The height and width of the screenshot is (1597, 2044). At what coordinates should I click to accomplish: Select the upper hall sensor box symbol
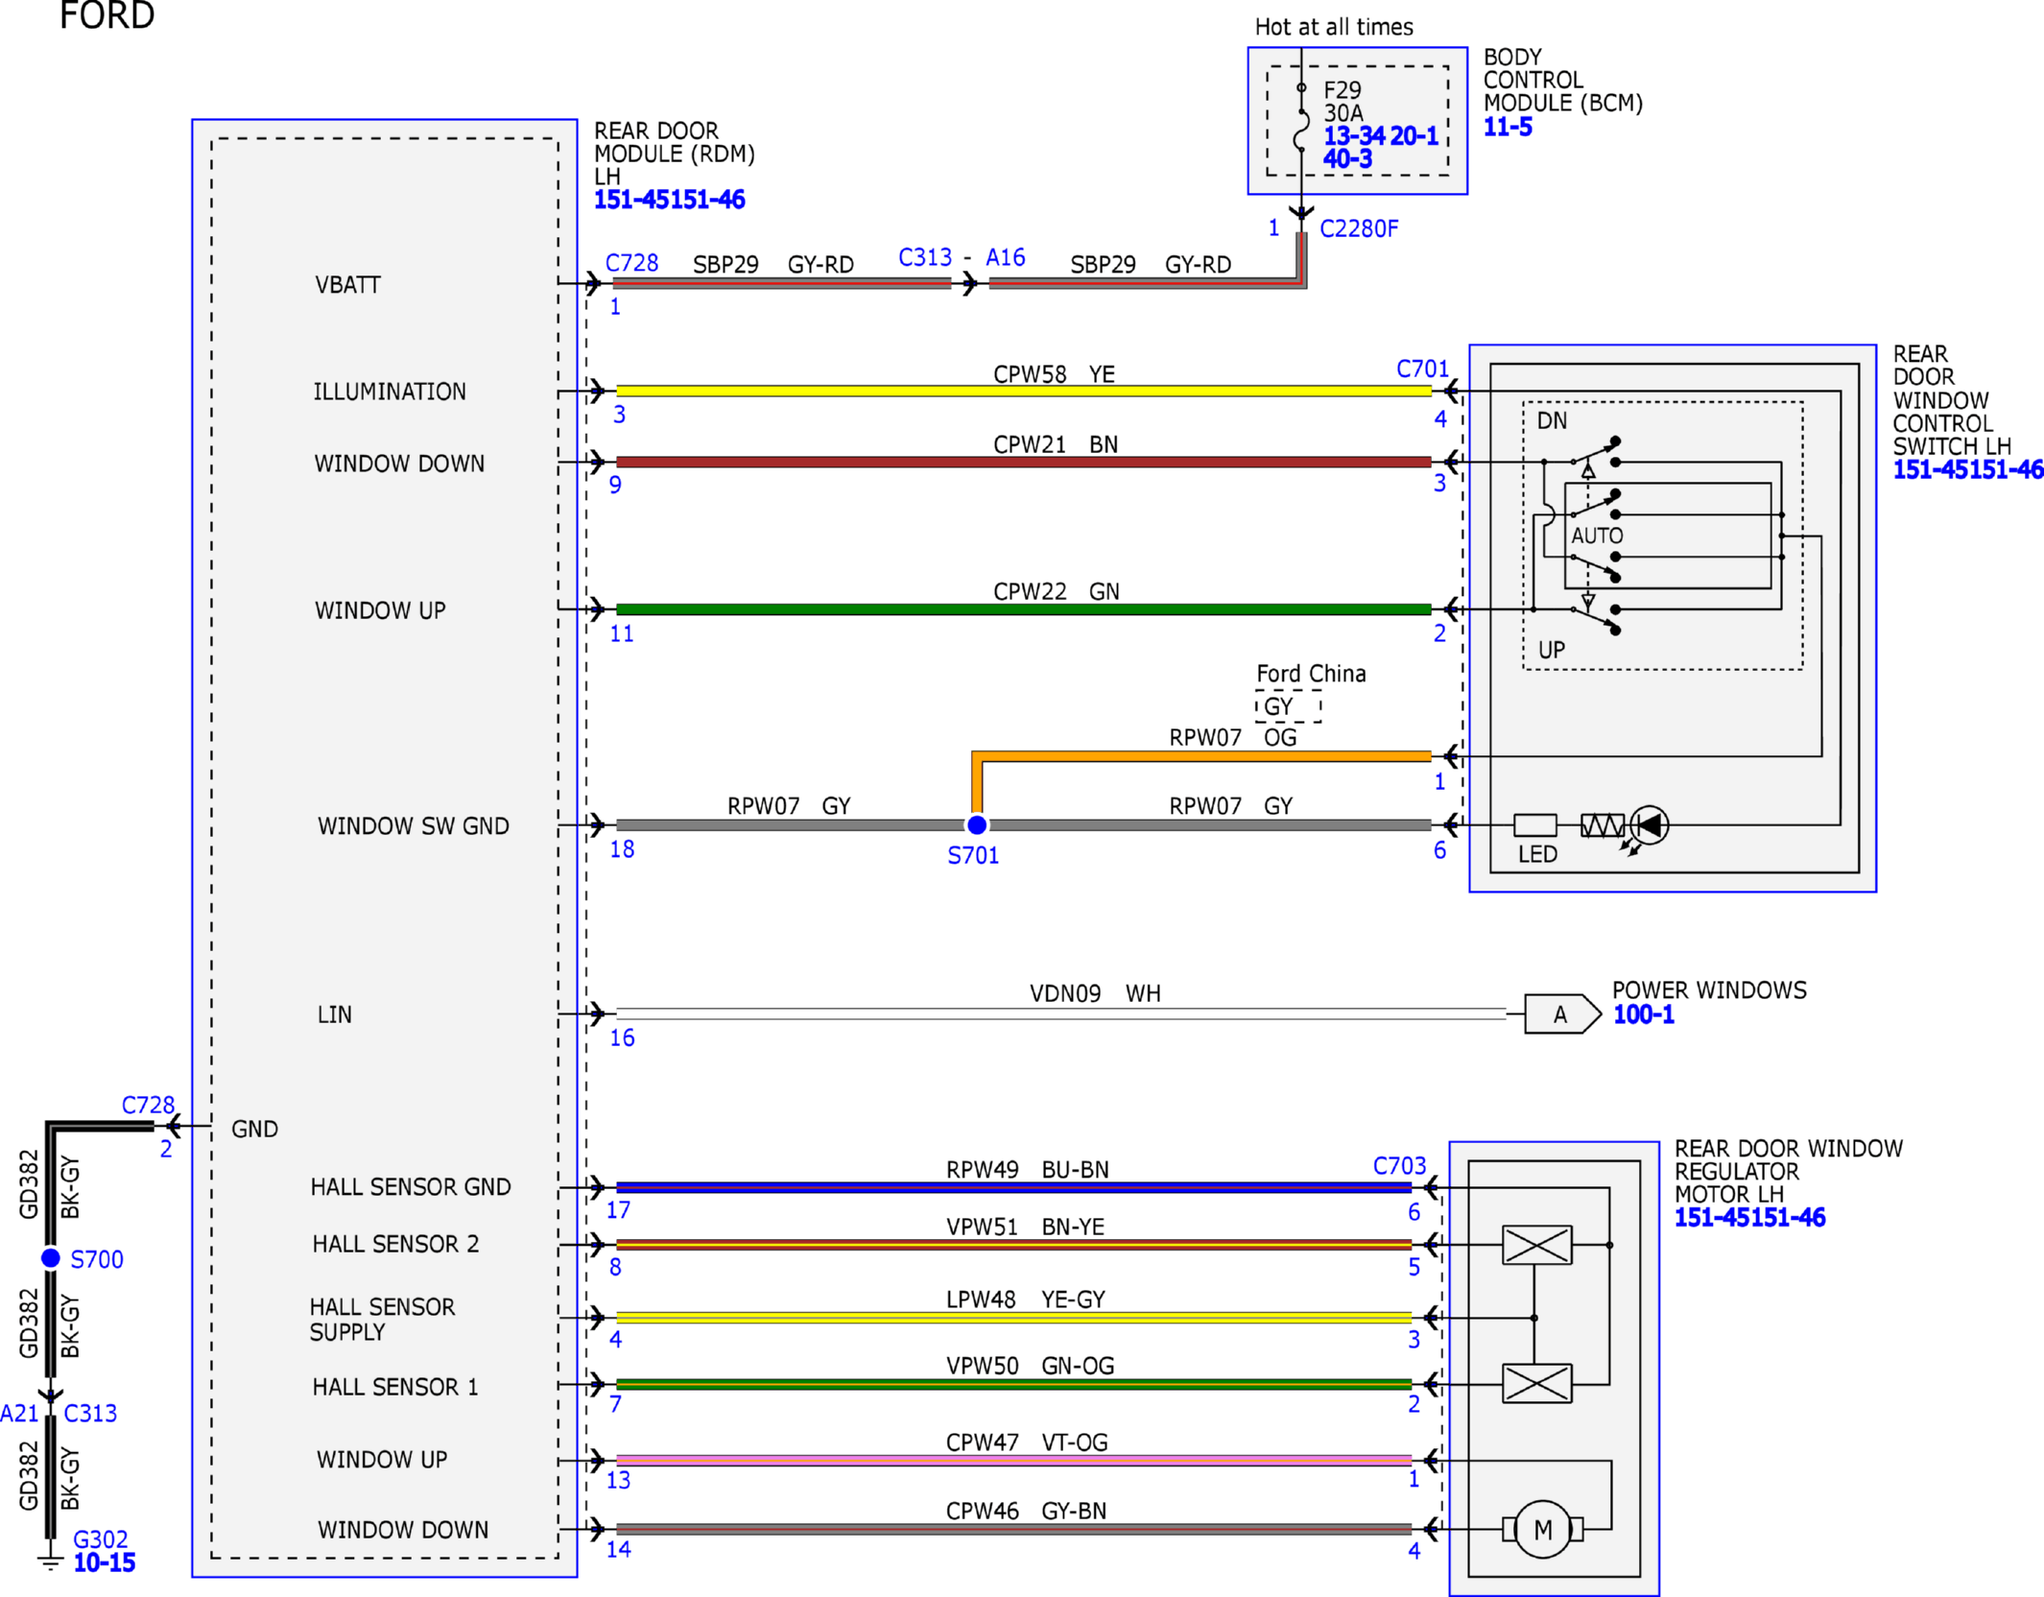(x=1536, y=1245)
